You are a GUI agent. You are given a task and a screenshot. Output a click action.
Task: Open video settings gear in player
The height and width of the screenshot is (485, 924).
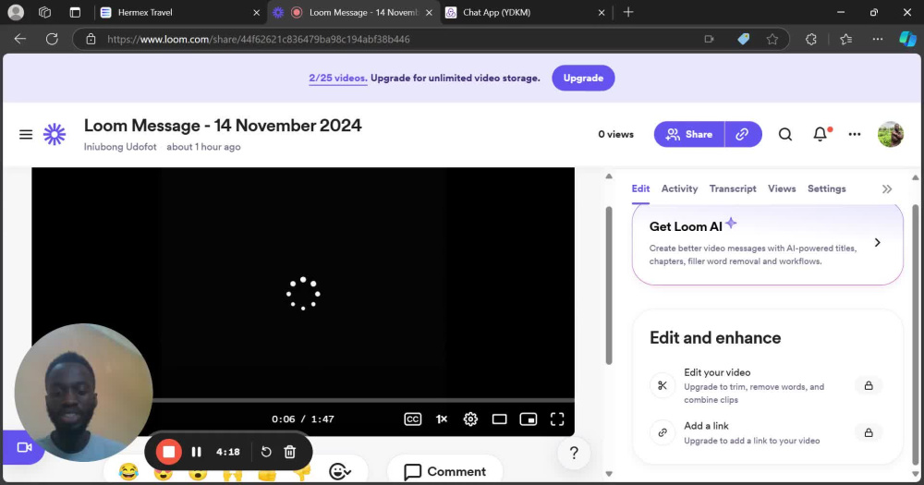tap(470, 419)
